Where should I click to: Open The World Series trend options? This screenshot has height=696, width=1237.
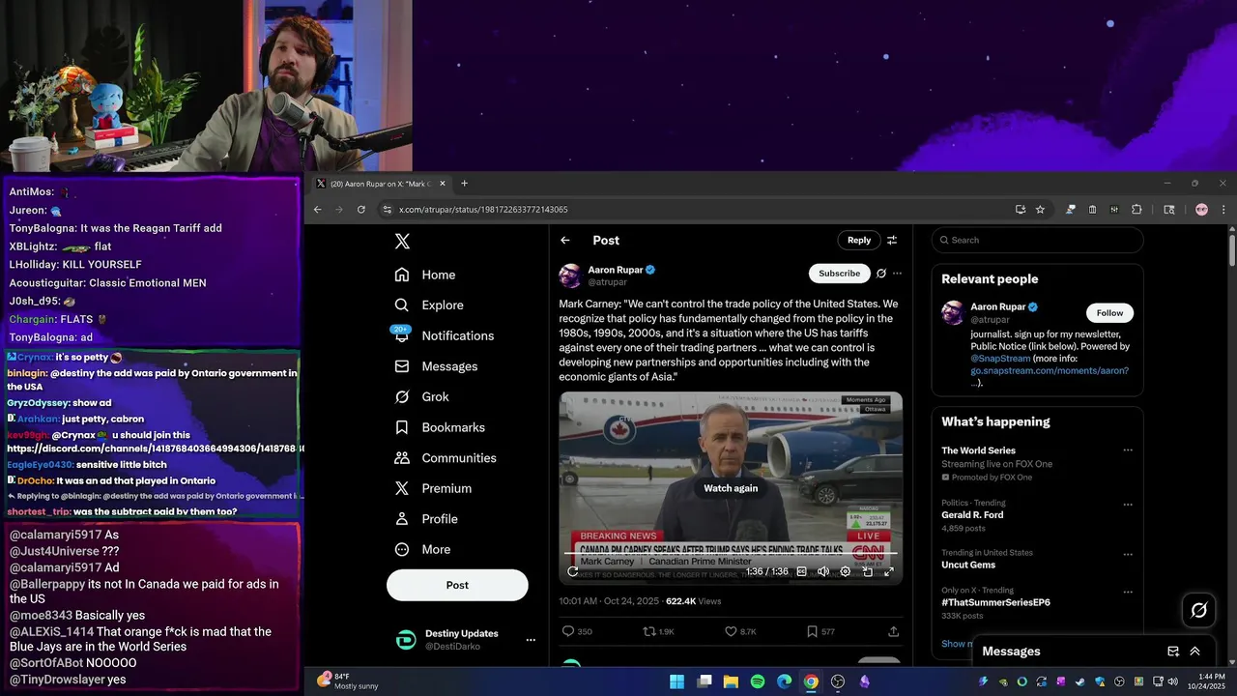click(x=1127, y=450)
